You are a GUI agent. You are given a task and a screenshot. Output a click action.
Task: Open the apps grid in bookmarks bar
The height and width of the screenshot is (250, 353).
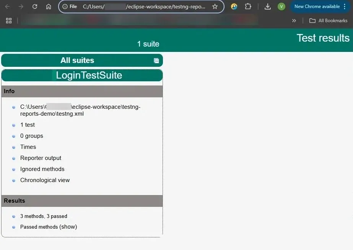tap(9, 21)
